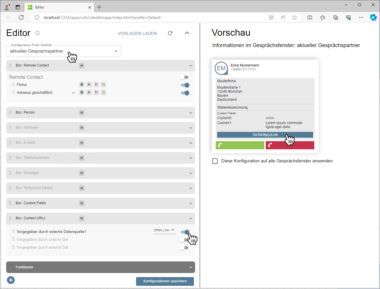
Task: Enable the Remote Contact header toggle
Action: click(184, 77)
